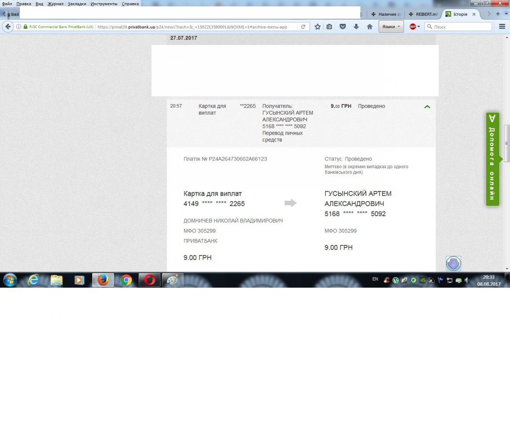Switch to the REIBERT.info tab
510x442 pixels.
(422, 14)
